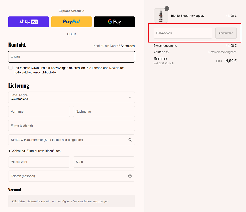Click the Stadt input field
Viewport: 246px width, 212px height.
click(x=104, y=162)
